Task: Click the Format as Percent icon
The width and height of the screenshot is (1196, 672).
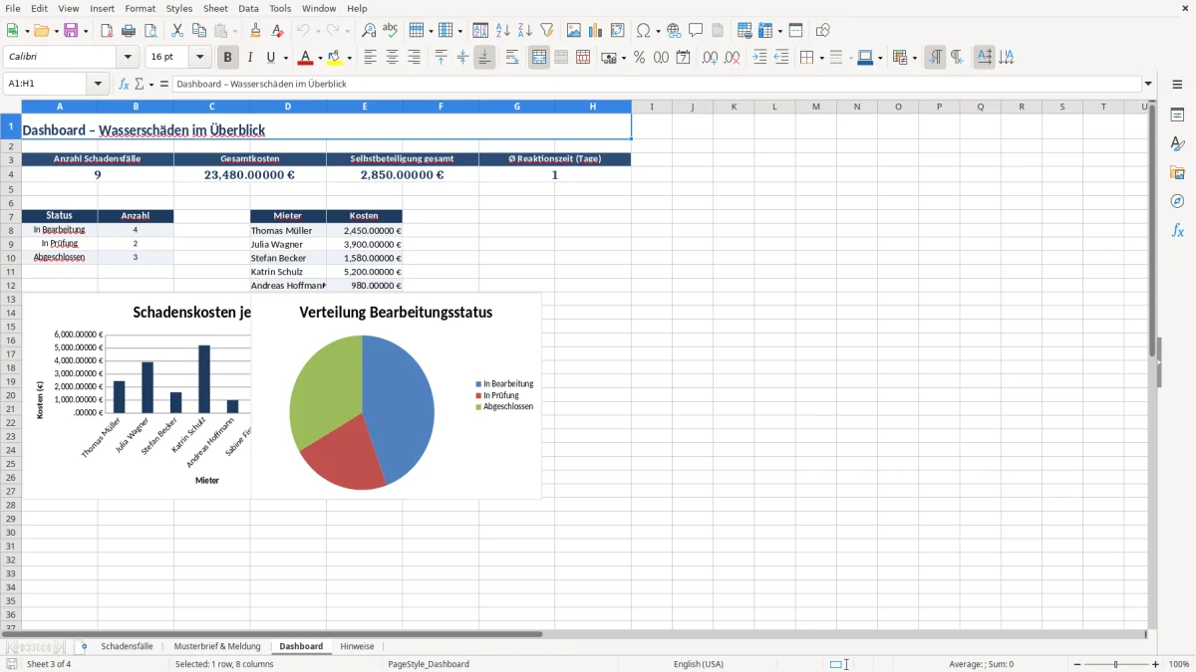Action: click(640, 58)
